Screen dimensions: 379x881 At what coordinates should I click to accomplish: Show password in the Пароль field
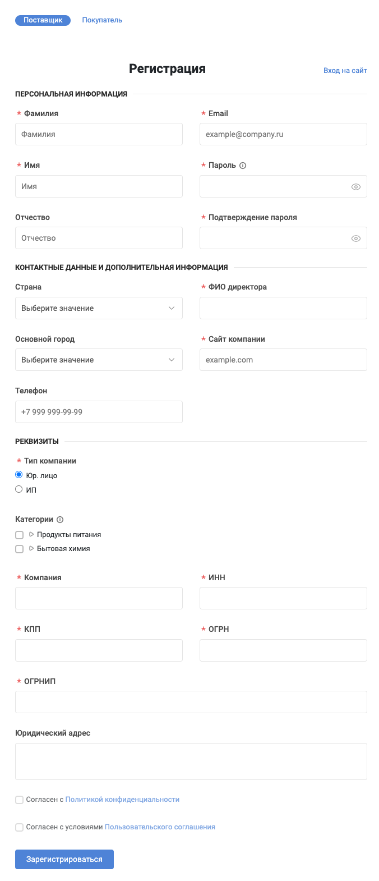click(355, 187)
